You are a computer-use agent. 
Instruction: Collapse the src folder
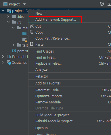pos(8,22)
